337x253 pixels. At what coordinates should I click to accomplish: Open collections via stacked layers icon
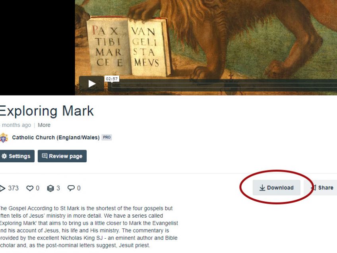[x=50, y=188]
